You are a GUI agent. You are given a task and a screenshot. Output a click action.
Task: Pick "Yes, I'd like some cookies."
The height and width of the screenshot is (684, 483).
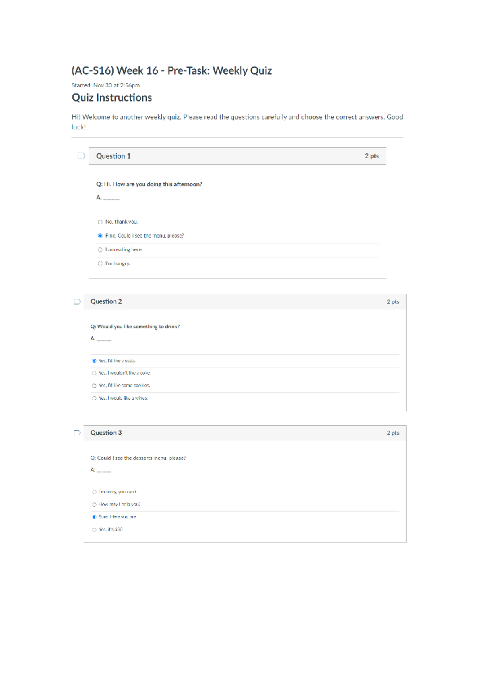coord(94,386)
